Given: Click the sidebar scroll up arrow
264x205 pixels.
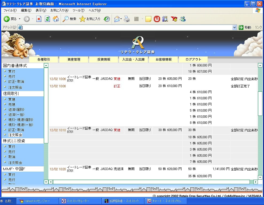Looking at the screenshot, I should (x=46, y=65).
